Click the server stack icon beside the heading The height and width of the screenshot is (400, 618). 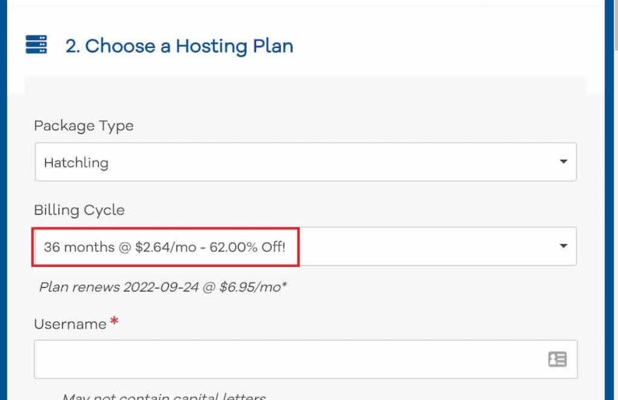(36, 45)
